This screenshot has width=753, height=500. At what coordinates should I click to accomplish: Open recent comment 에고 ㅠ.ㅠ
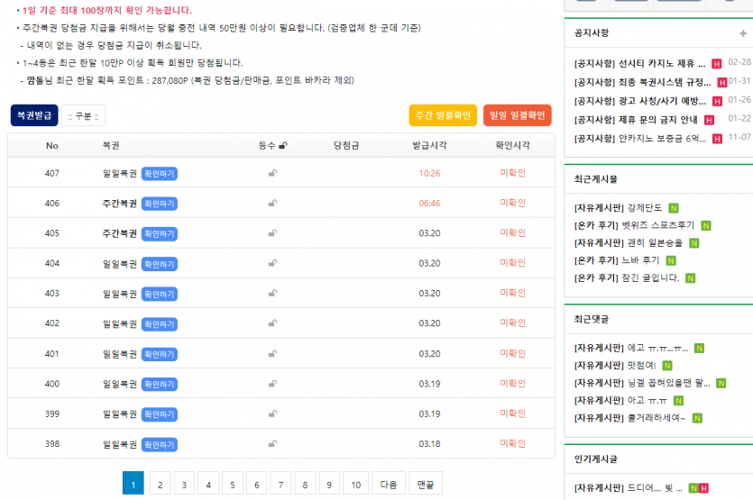(x=631, y=348)
